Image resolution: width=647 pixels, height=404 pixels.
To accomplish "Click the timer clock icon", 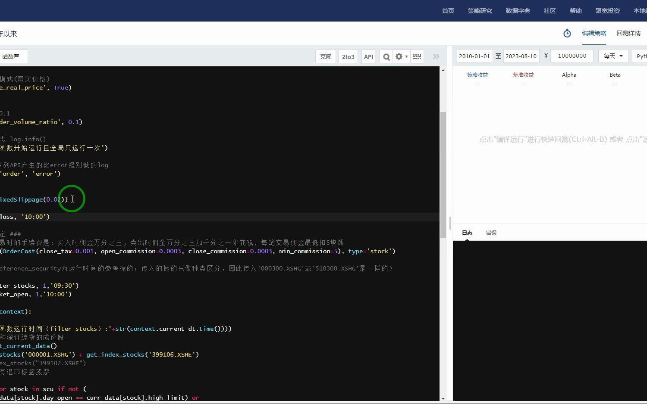I will point(567,33).
